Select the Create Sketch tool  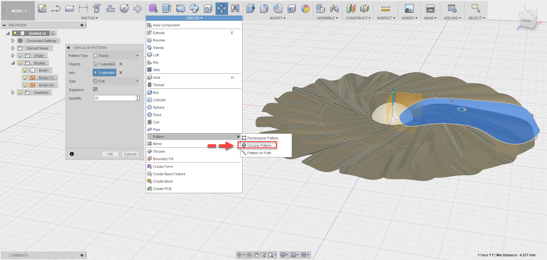coord(42,9)
